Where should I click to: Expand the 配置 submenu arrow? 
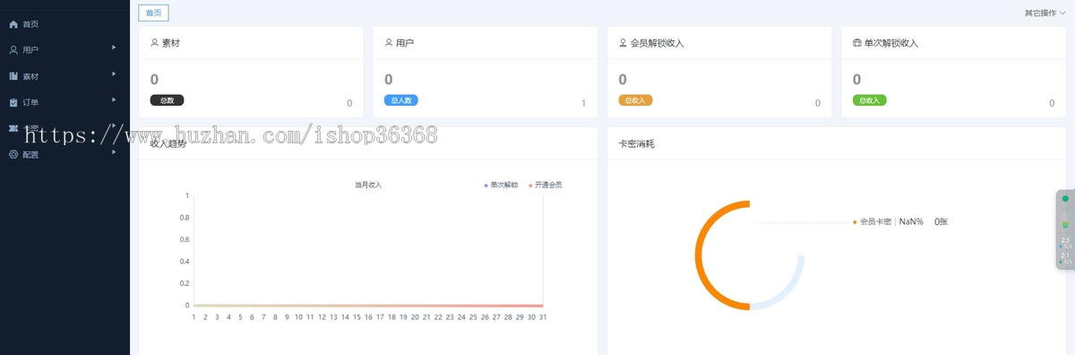pyautogui.click(x=114, y=152)
